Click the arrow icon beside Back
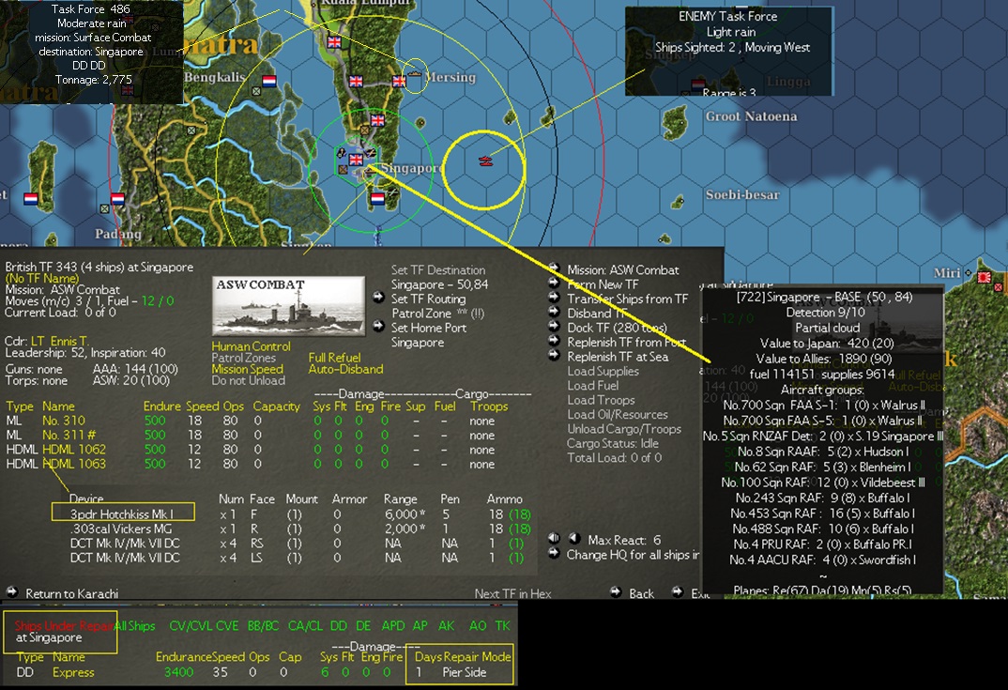 click(615, 591)
